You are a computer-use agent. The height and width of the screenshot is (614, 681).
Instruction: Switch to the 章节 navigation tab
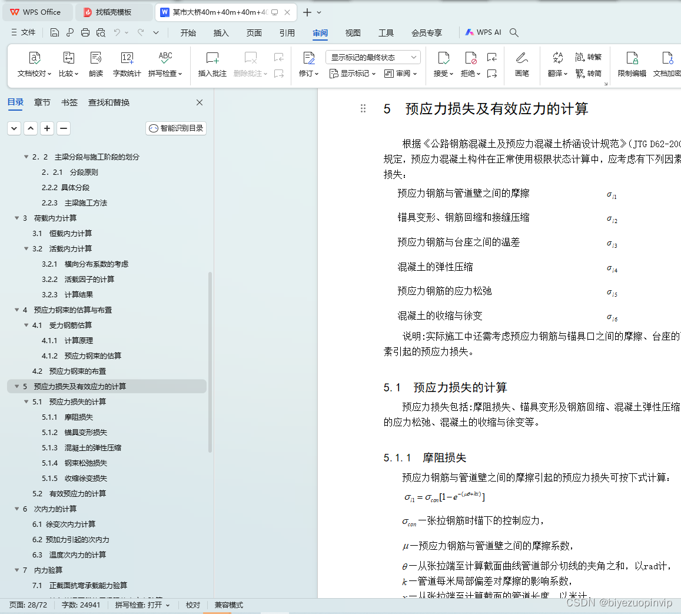pyautogui.click(x=42, y=102)
